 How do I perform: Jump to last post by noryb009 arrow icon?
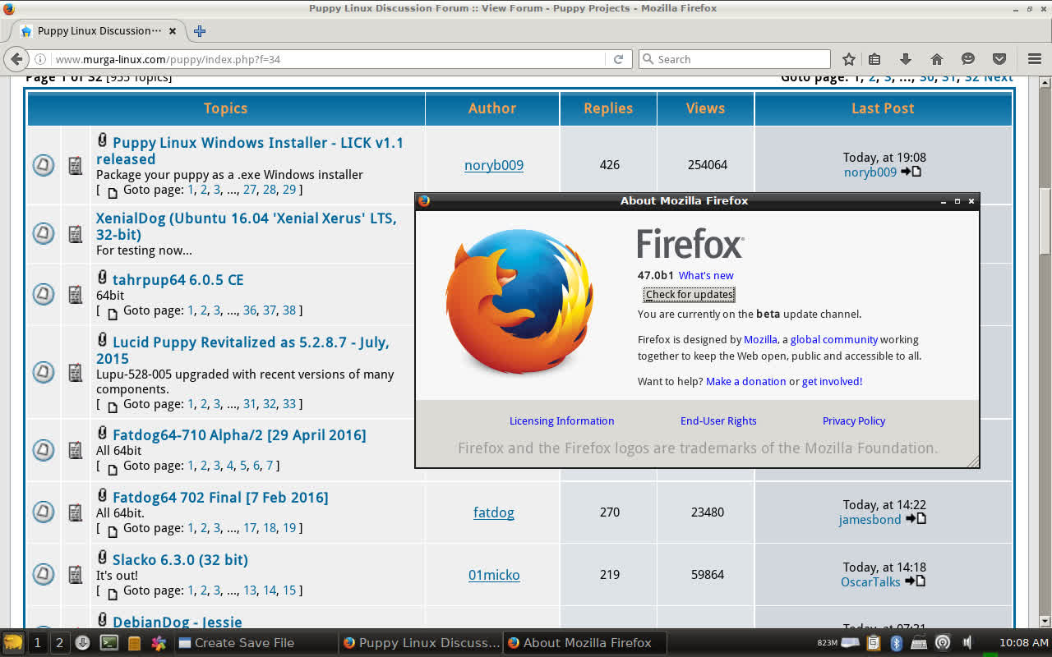point(911,172)
